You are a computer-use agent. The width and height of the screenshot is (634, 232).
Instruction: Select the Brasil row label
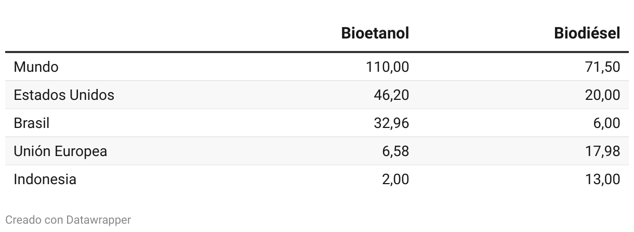[32, 123]
